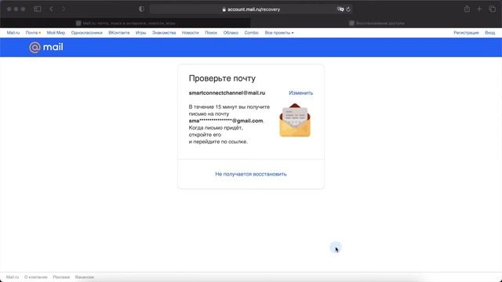Focus the address bar account.mail.ru/recovery
Screen dimensions: 502x282
251,9
